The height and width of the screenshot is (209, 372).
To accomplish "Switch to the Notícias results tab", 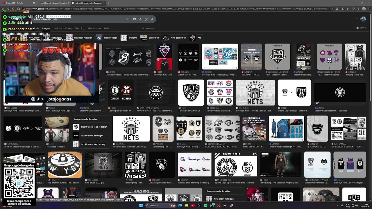I will coord(58,28).
